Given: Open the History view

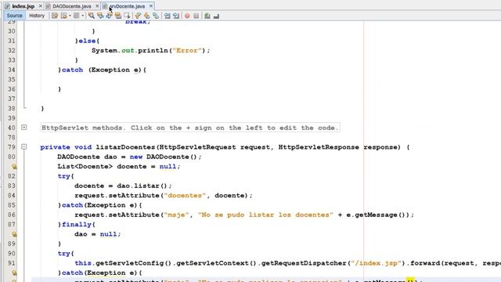Looking at the screenshot, I should [x=37, y=16].
